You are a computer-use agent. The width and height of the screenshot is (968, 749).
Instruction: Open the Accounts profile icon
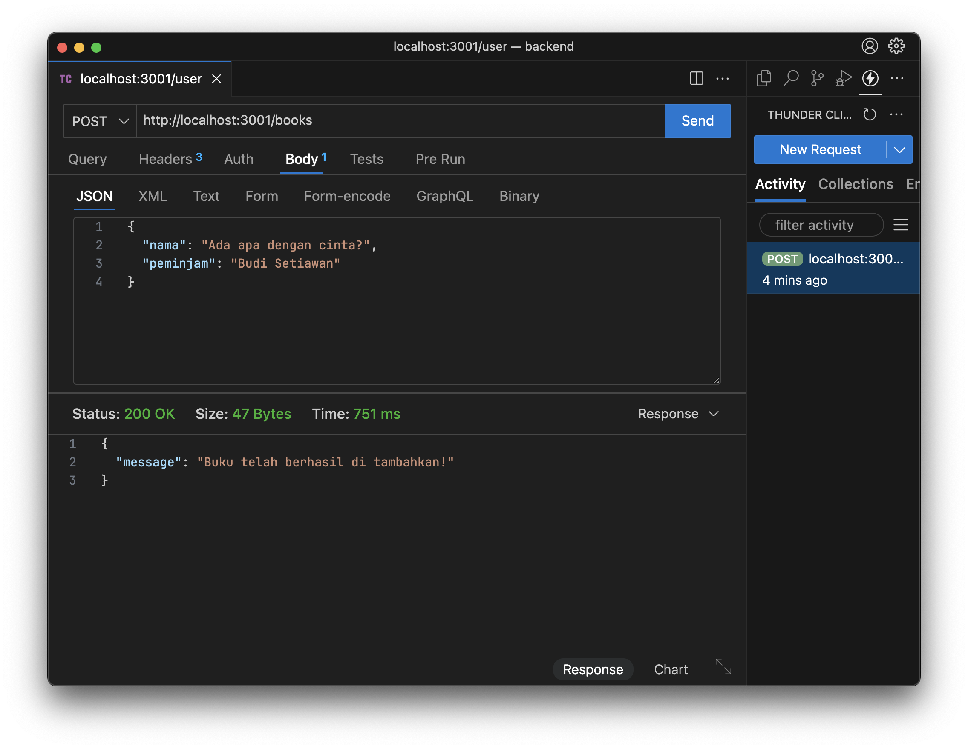[x=870, y=46]
